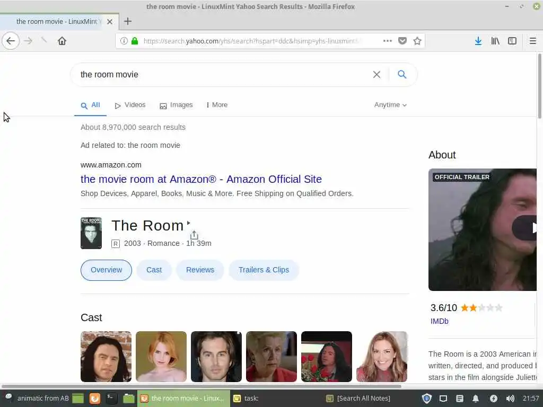Expand the Anytime time filter
The image size is (543, 407).
pos(390,105)
